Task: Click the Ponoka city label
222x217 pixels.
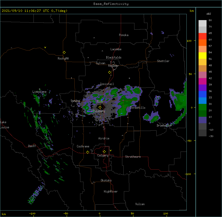Action: 124,35
